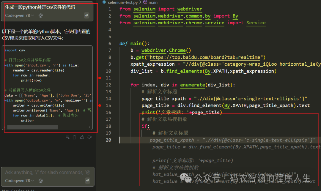The height and width of the screenshot is (191, 321).
Task: Click the @ icon in the top prompt box
Action: pyautogui.click(x=40, y=15)
